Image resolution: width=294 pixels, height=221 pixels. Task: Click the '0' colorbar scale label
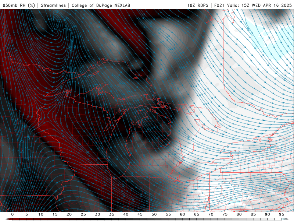[12, 214]
